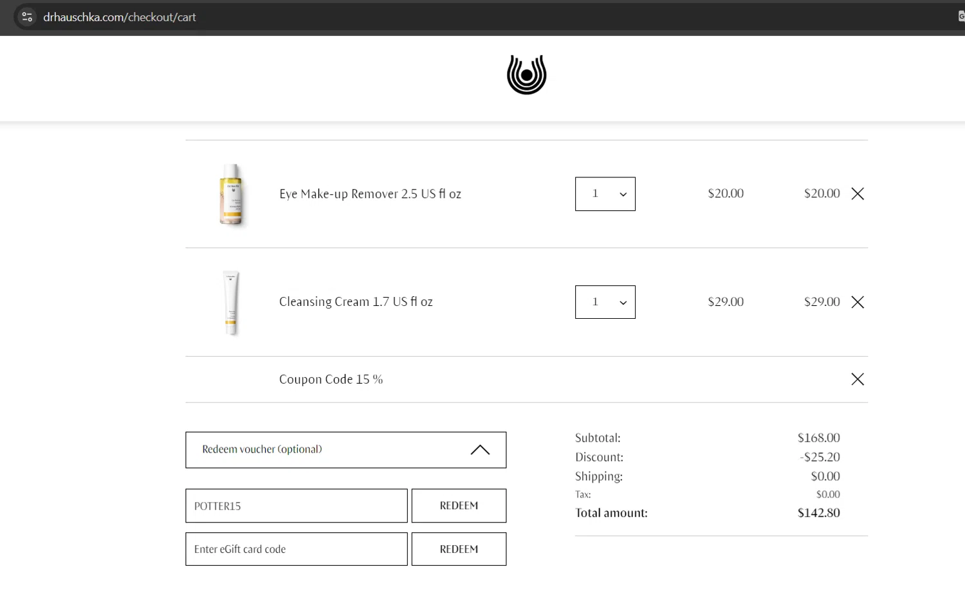Open Eye Make-up Remover 2.5 US fl oz link

(x=370, y=194)
